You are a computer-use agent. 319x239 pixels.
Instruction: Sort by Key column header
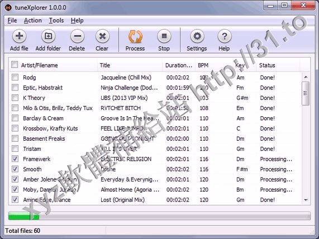(x=244, y=65)
